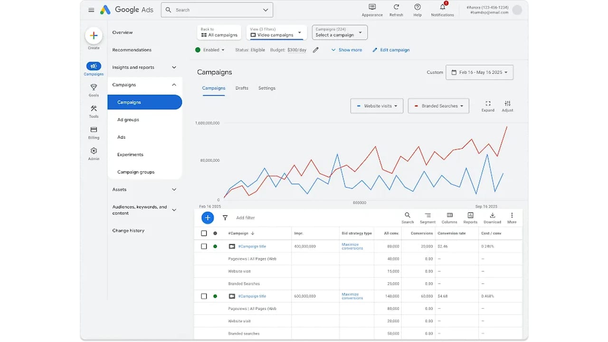Expand Show more details

click(x=347, y=50)
